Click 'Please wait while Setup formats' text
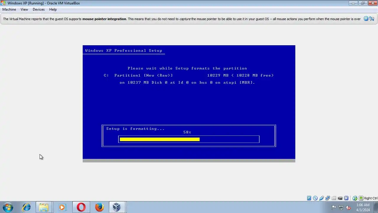This screenshot has width=378, height=213. 187,68
